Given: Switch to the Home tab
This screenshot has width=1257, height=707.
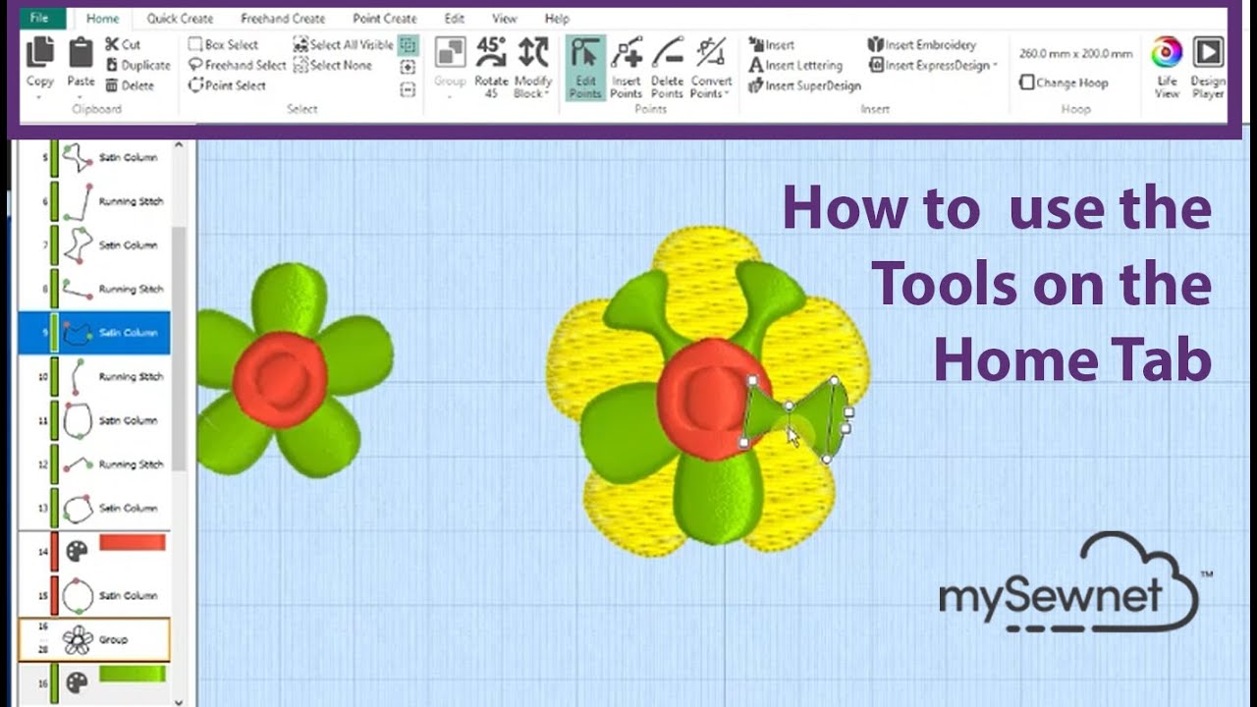Looking at the screenshot, I should (x=102, y=18).
